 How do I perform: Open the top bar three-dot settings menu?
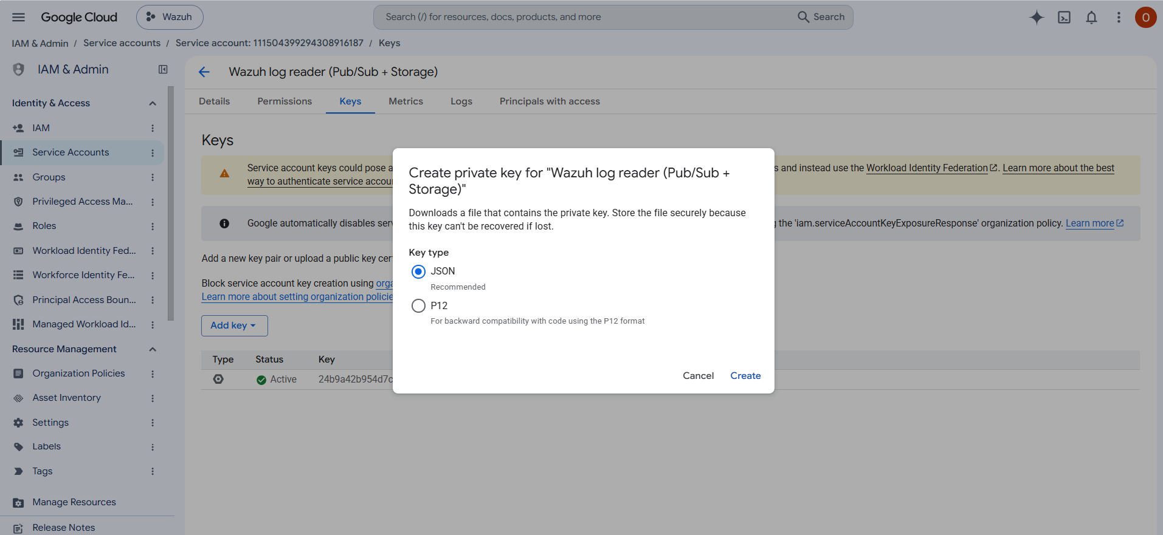click(x=1119, y=17)
